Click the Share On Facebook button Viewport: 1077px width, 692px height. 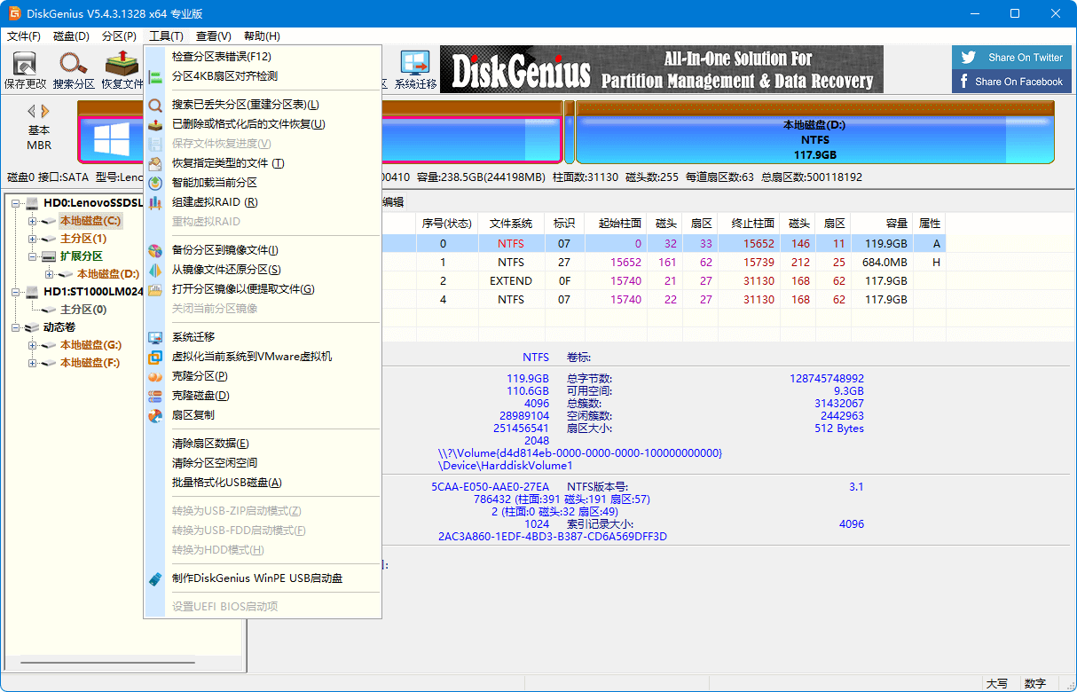pyautogui.click(x=1010, y=82)
